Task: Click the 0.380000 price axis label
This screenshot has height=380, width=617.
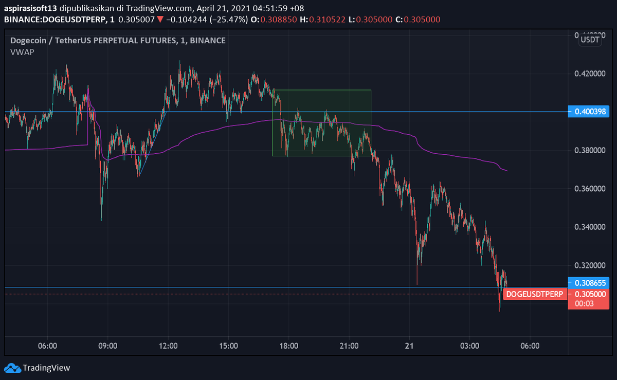Action: (591, 150)
